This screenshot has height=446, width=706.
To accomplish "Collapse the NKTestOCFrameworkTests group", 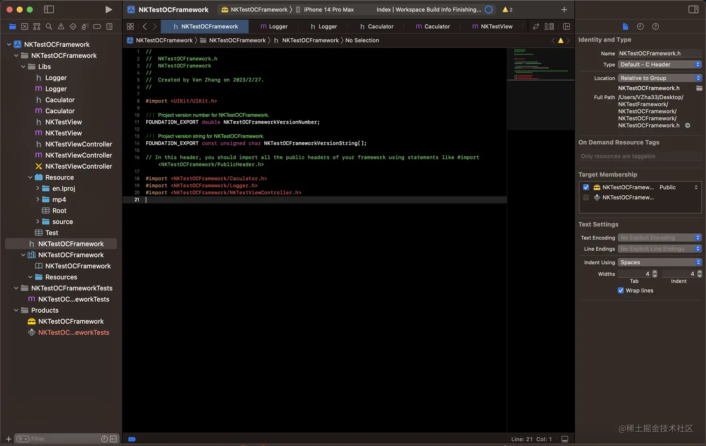I will point(16,288).
